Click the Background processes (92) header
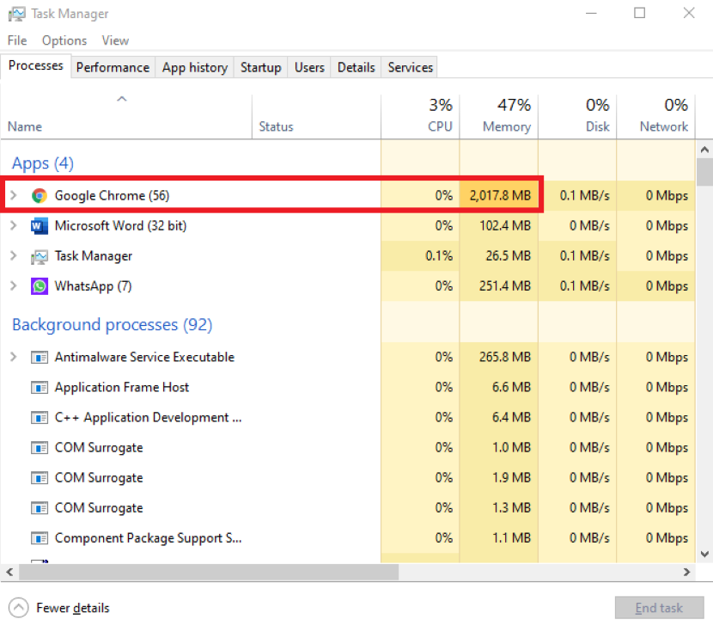The image size is (713, 632). (113, 325)
